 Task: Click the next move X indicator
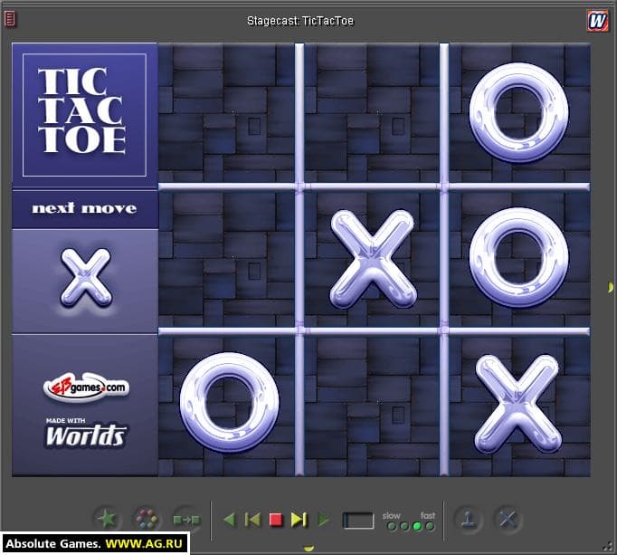click(x=86, y=278)
